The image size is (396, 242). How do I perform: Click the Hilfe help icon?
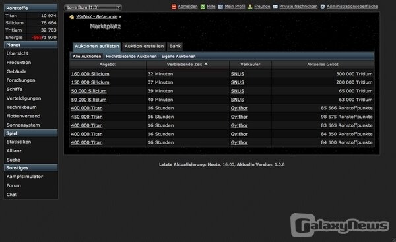pos(203,7)
